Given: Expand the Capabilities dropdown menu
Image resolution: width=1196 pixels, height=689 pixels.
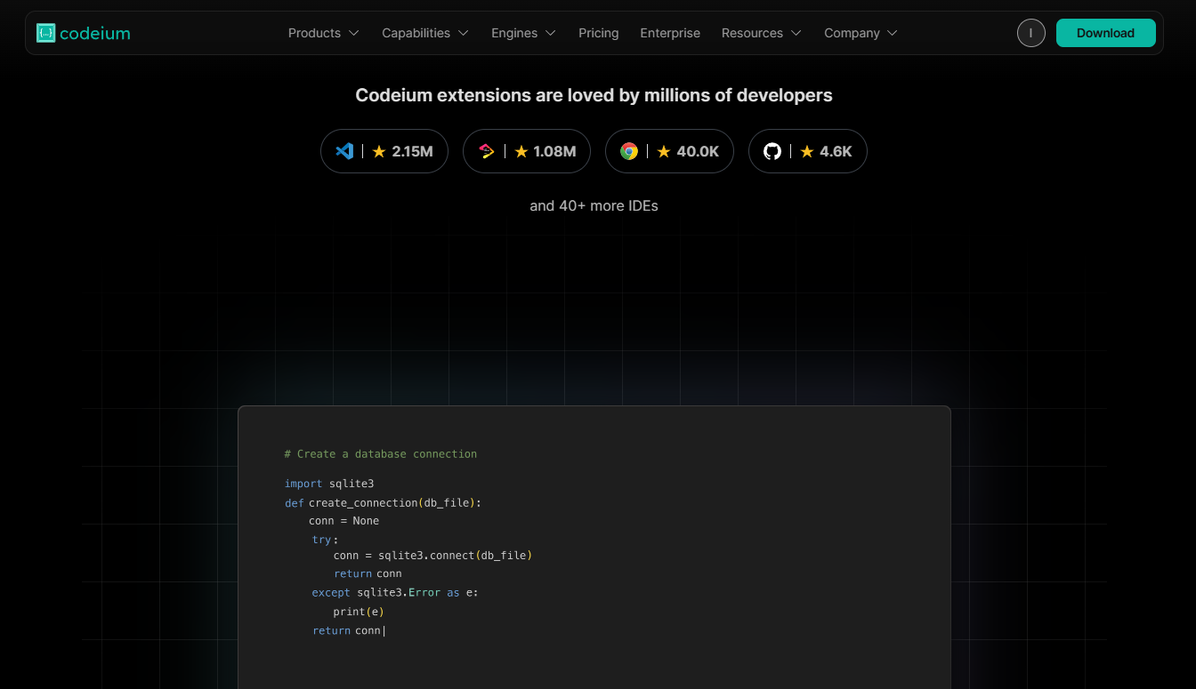Looking at the screenshot, I should [425, 33].
